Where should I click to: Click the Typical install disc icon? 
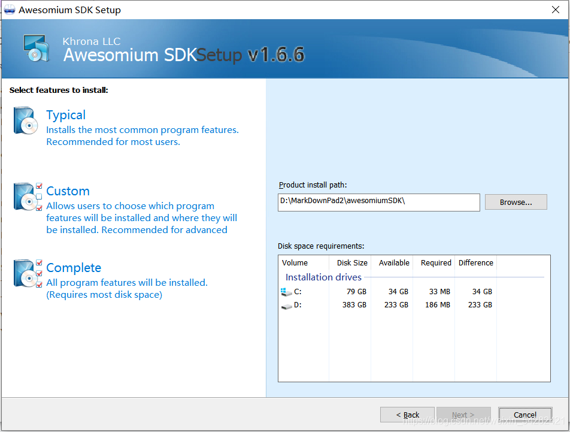(x=25, y=120)
